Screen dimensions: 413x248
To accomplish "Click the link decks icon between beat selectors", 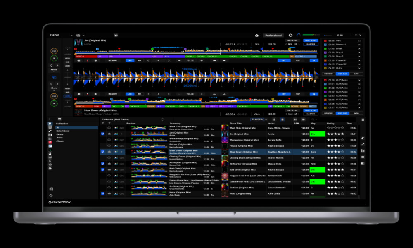I will tap(54, 77).
